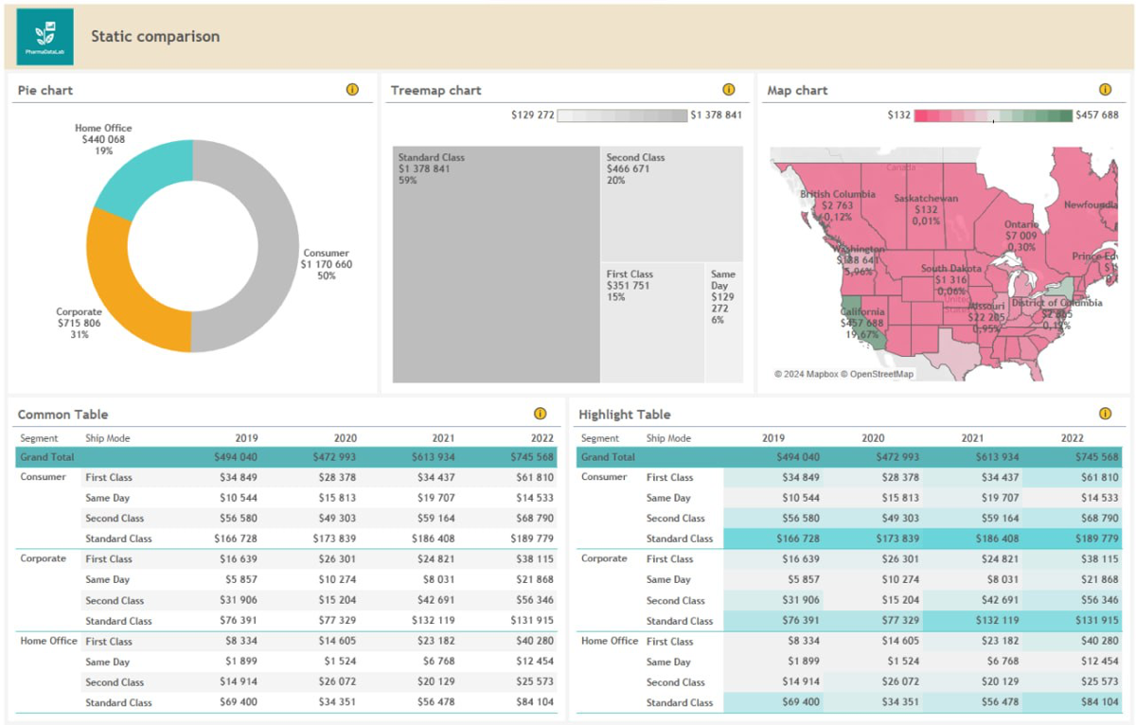Select the First Class treemap tile
The width and height of the screenshot is (1136, 725).
coord(653,323)
